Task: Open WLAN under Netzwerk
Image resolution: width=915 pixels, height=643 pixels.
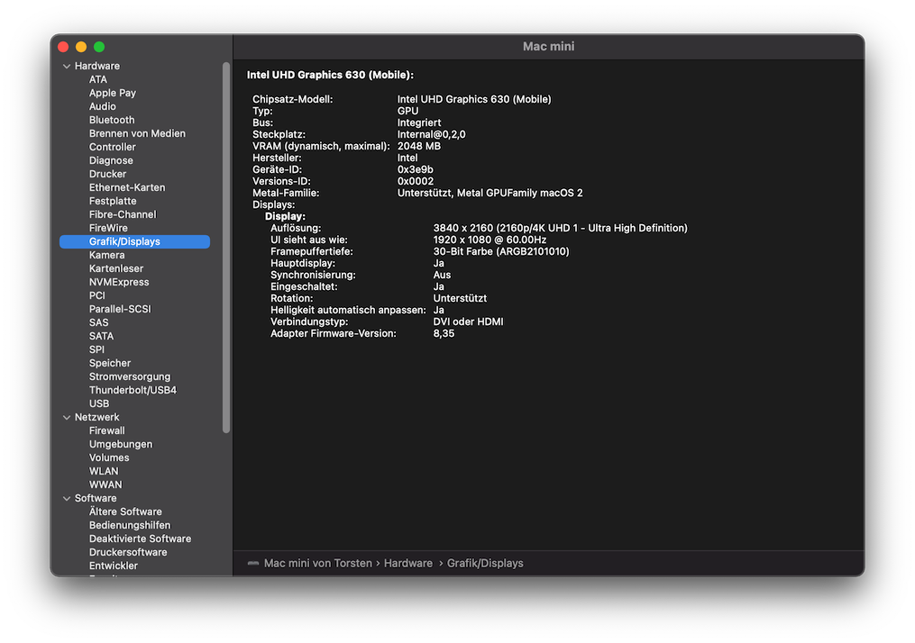Action: pos(104,471)
